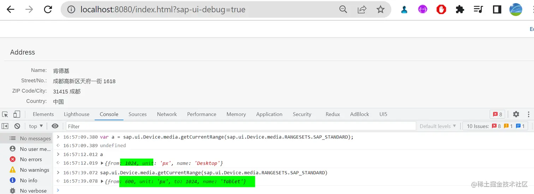Select the No errors filter
This screenshot has height=194, width=534.
point(26,159)
